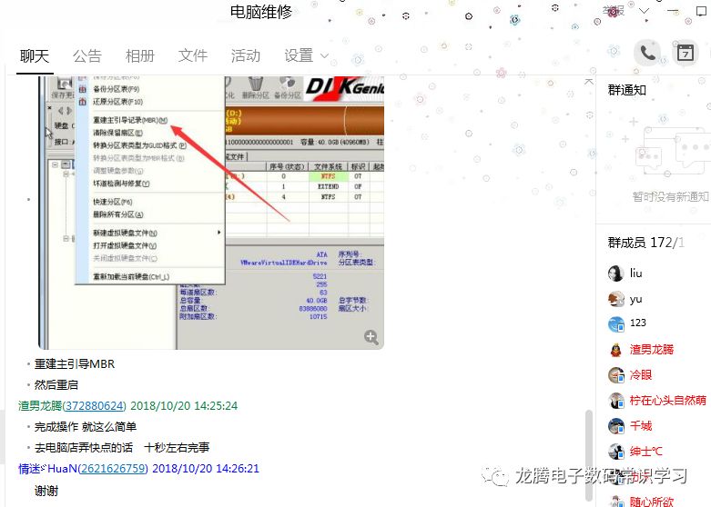711x507 pixels.
Task: Select member name 随心所欲
Action: (x=652, y=502)
